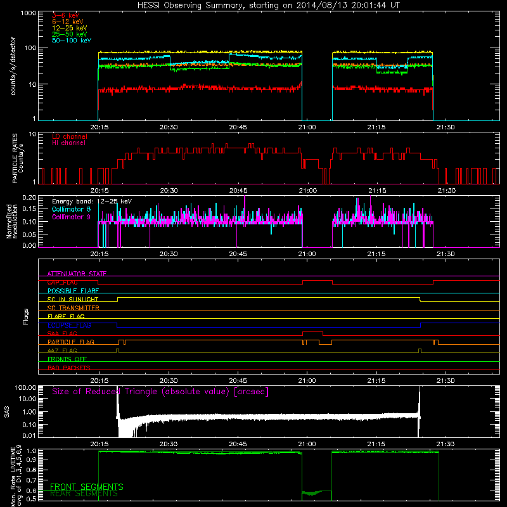Click the REAR SEGMENTS legend label

(x=84, y=494)
